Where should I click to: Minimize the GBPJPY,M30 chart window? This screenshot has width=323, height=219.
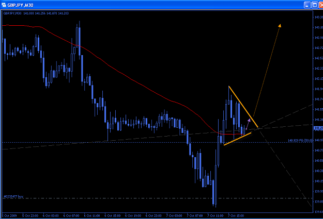click(307, 5)
